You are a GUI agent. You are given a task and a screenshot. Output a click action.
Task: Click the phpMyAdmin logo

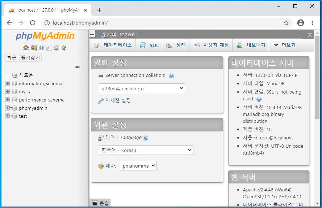click(45, 36)
